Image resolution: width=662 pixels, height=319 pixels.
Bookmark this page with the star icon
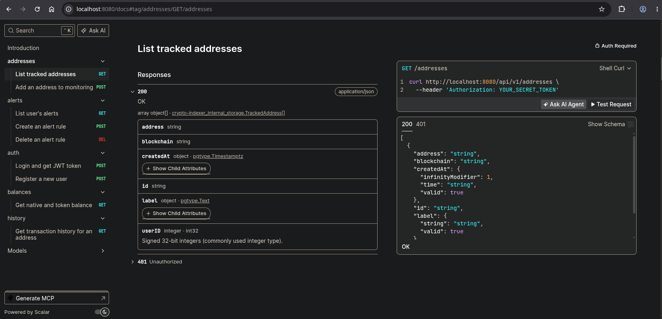pyautogui.click(x=602, y=9)
